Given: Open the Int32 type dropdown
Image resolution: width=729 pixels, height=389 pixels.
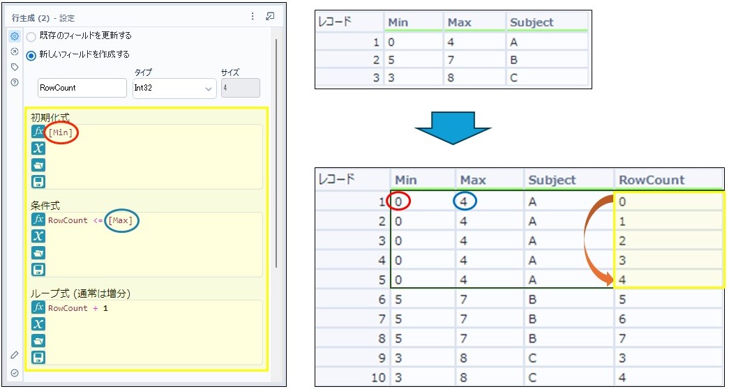Looking at the screenshot, I should coord(174,88).
